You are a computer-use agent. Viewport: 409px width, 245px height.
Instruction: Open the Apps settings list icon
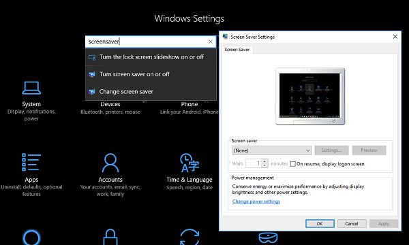(x=31, y=162)
